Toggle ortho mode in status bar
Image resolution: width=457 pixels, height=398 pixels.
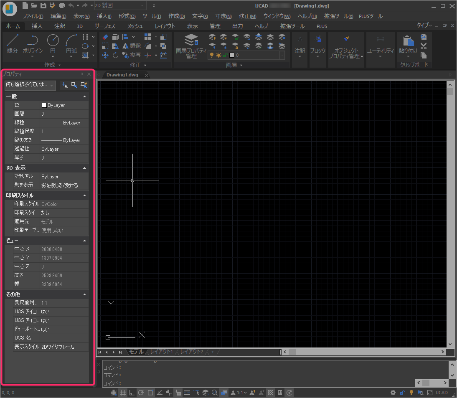(x=132, y=393)
